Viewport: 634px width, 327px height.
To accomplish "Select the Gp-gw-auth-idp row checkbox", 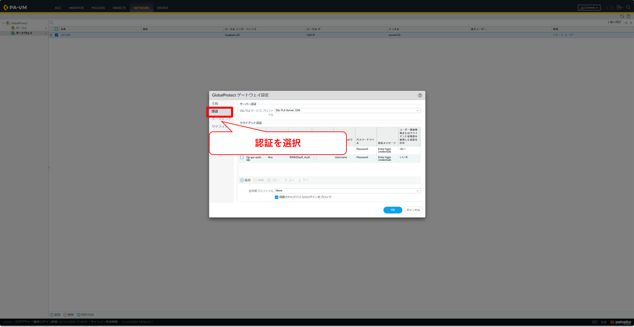I will [x=242, y=158].
